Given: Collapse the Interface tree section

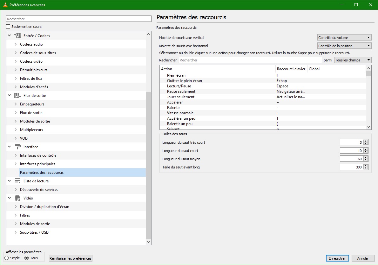Looking at the screenshot, I should pos(10,147).
